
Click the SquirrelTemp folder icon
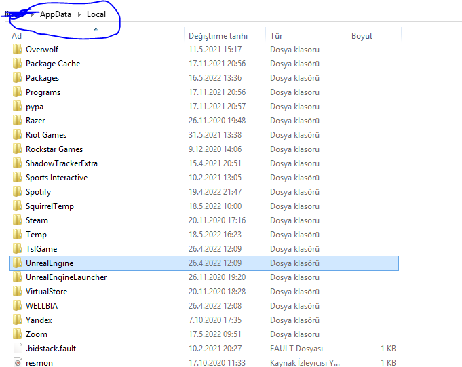[x=18, y=206]
